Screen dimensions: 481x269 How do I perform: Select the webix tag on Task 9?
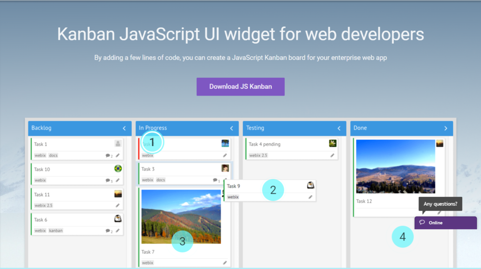(233, 197)
